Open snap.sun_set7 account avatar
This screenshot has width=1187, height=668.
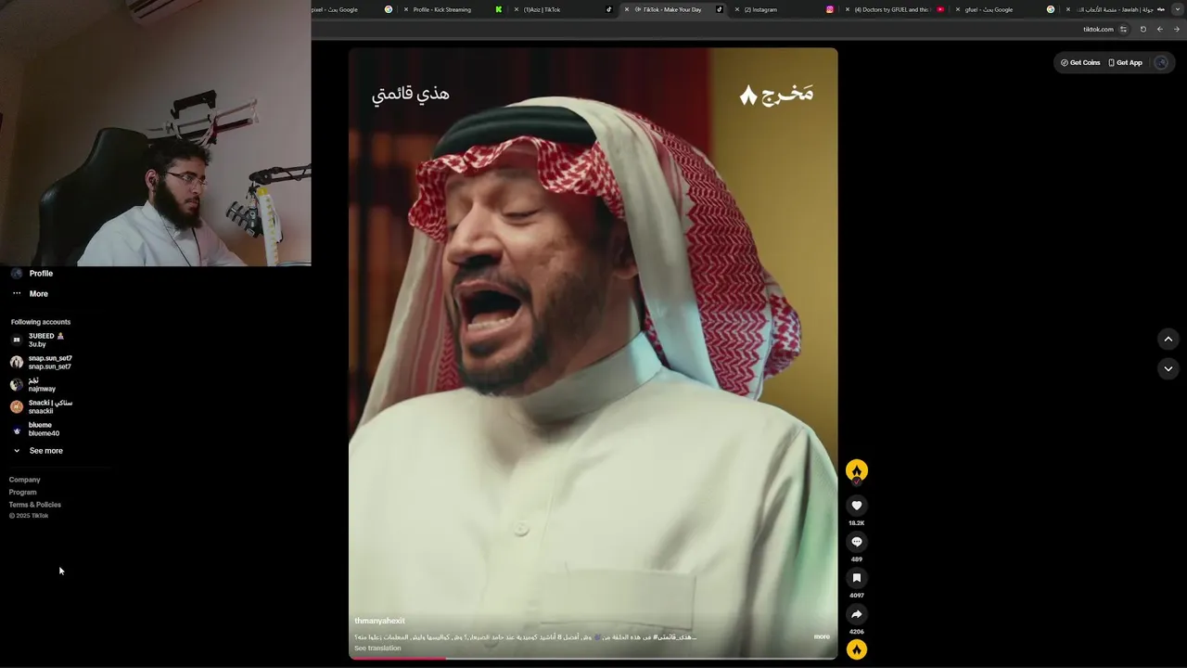pyautogui.click(x=17, y=363)
